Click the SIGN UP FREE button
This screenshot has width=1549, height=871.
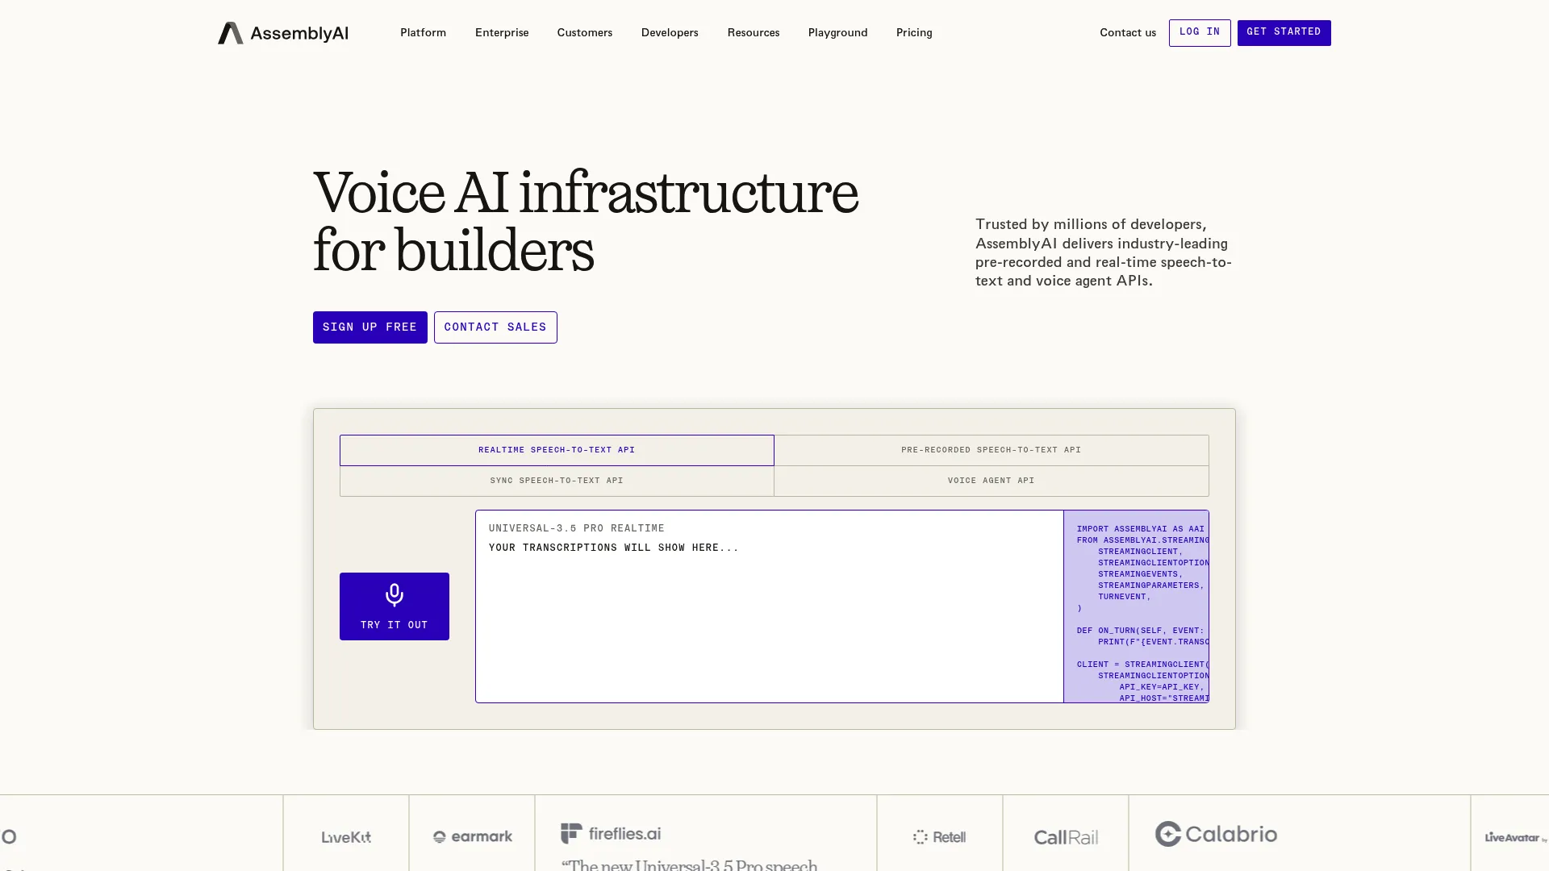point(370,327)
